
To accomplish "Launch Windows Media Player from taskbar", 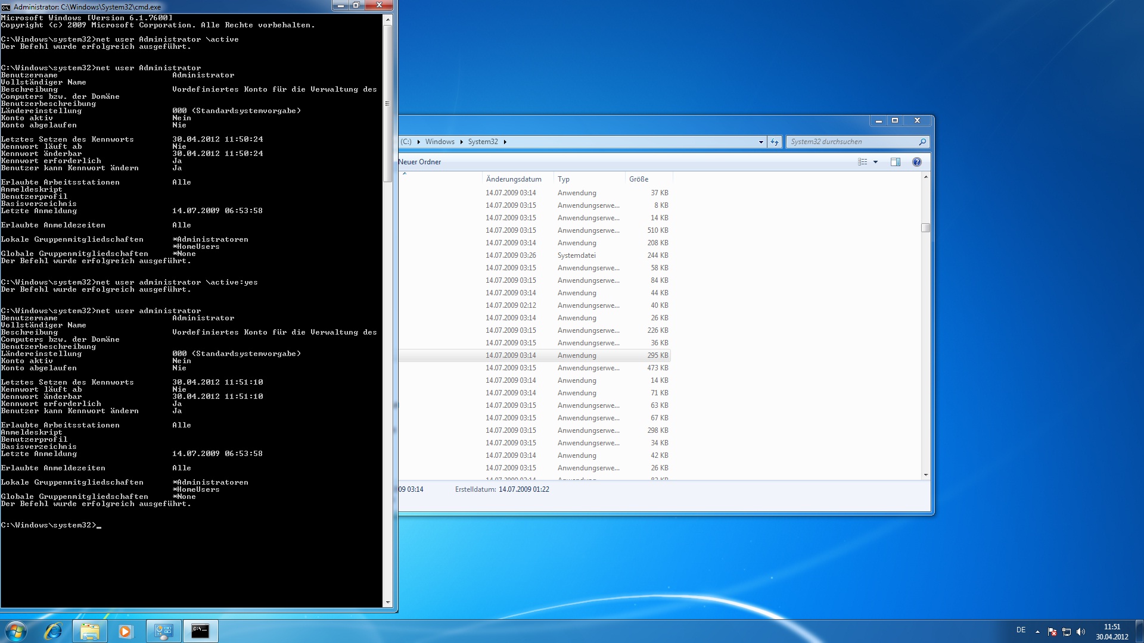I will click(125, 631).
